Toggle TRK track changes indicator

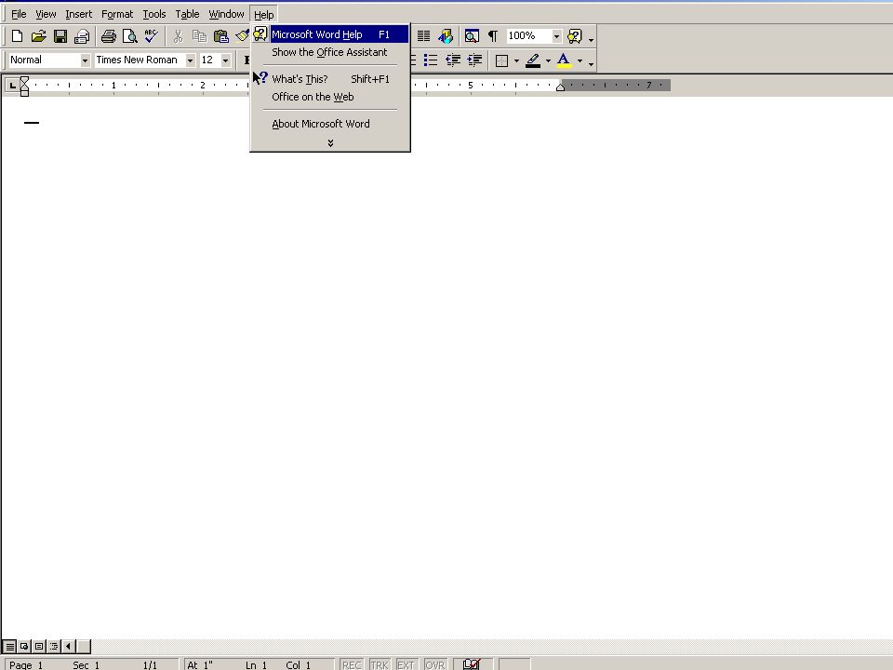[380, 664]
